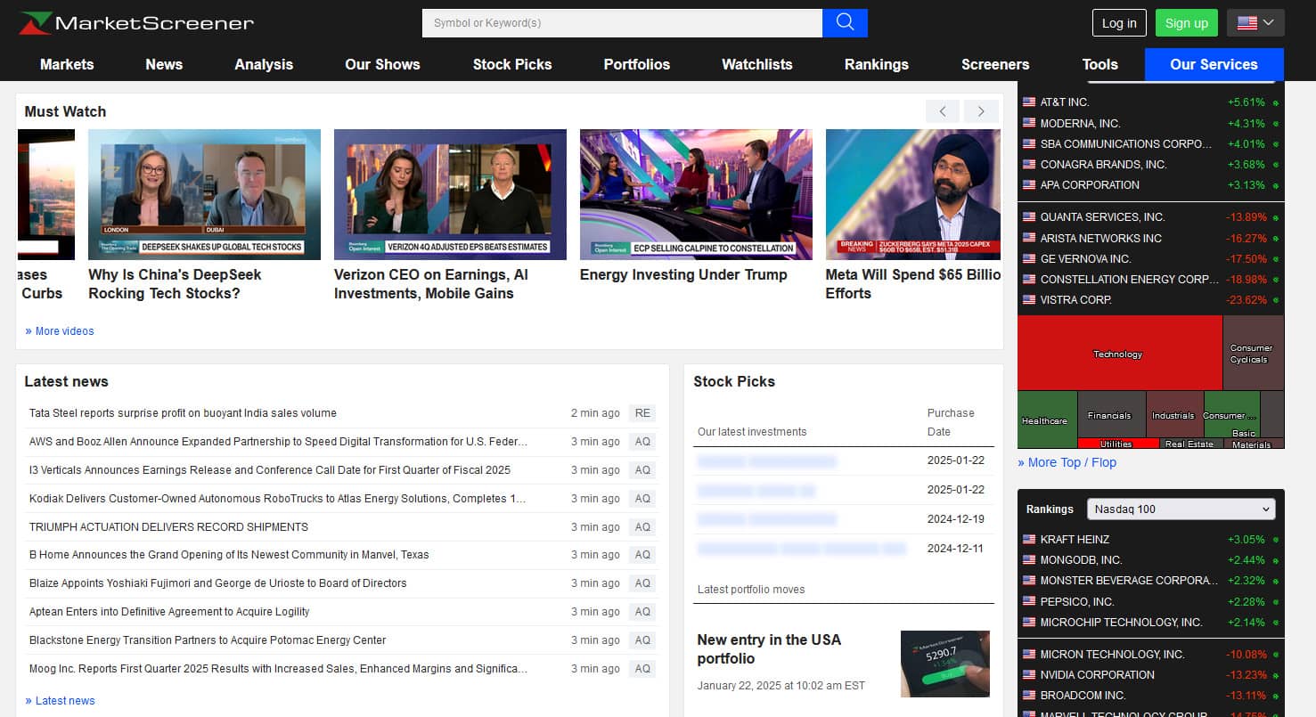Open the Analysis menu
This screenshot has height=717, width=1316.
264,64
